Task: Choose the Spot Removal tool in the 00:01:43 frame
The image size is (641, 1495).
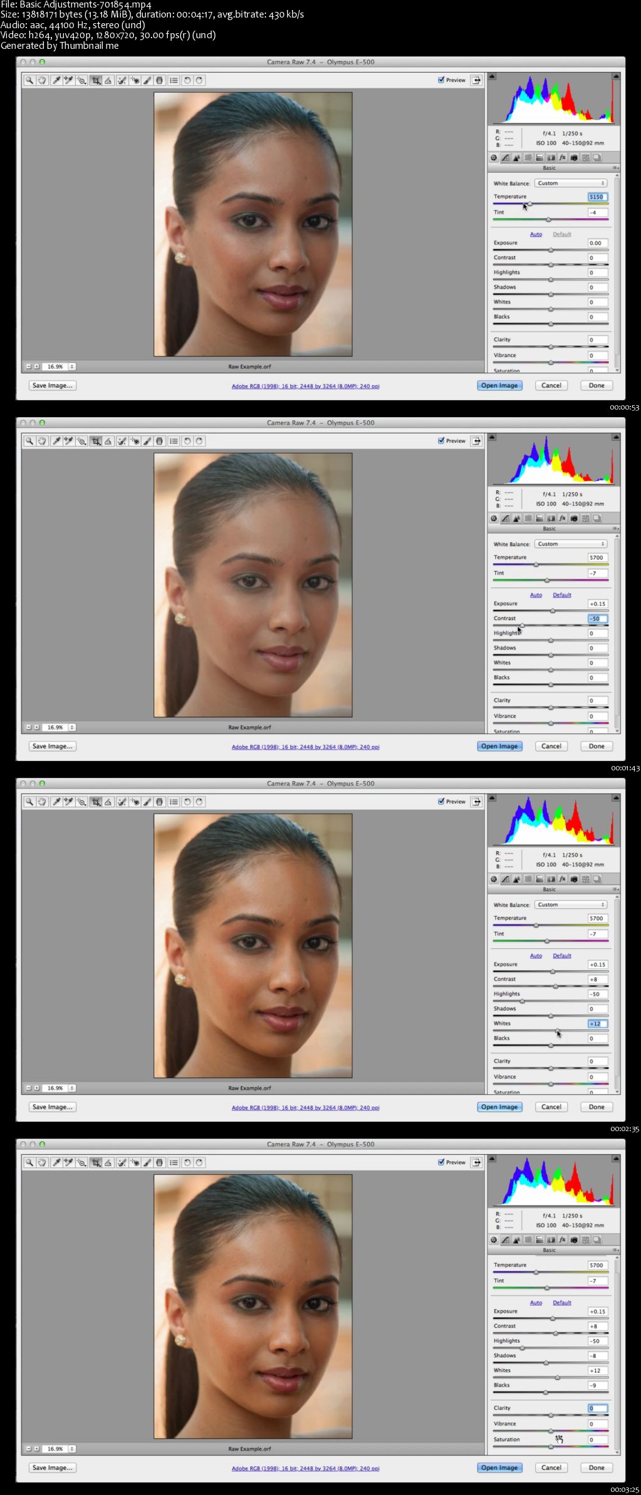Action: pos(122,441)
